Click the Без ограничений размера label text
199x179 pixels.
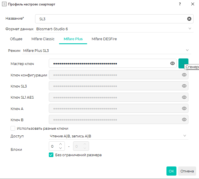point(78,155)
